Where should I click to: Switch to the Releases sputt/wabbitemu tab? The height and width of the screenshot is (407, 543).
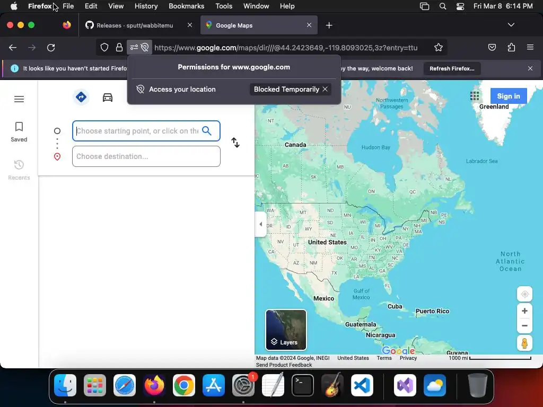[x=134, y=25]
